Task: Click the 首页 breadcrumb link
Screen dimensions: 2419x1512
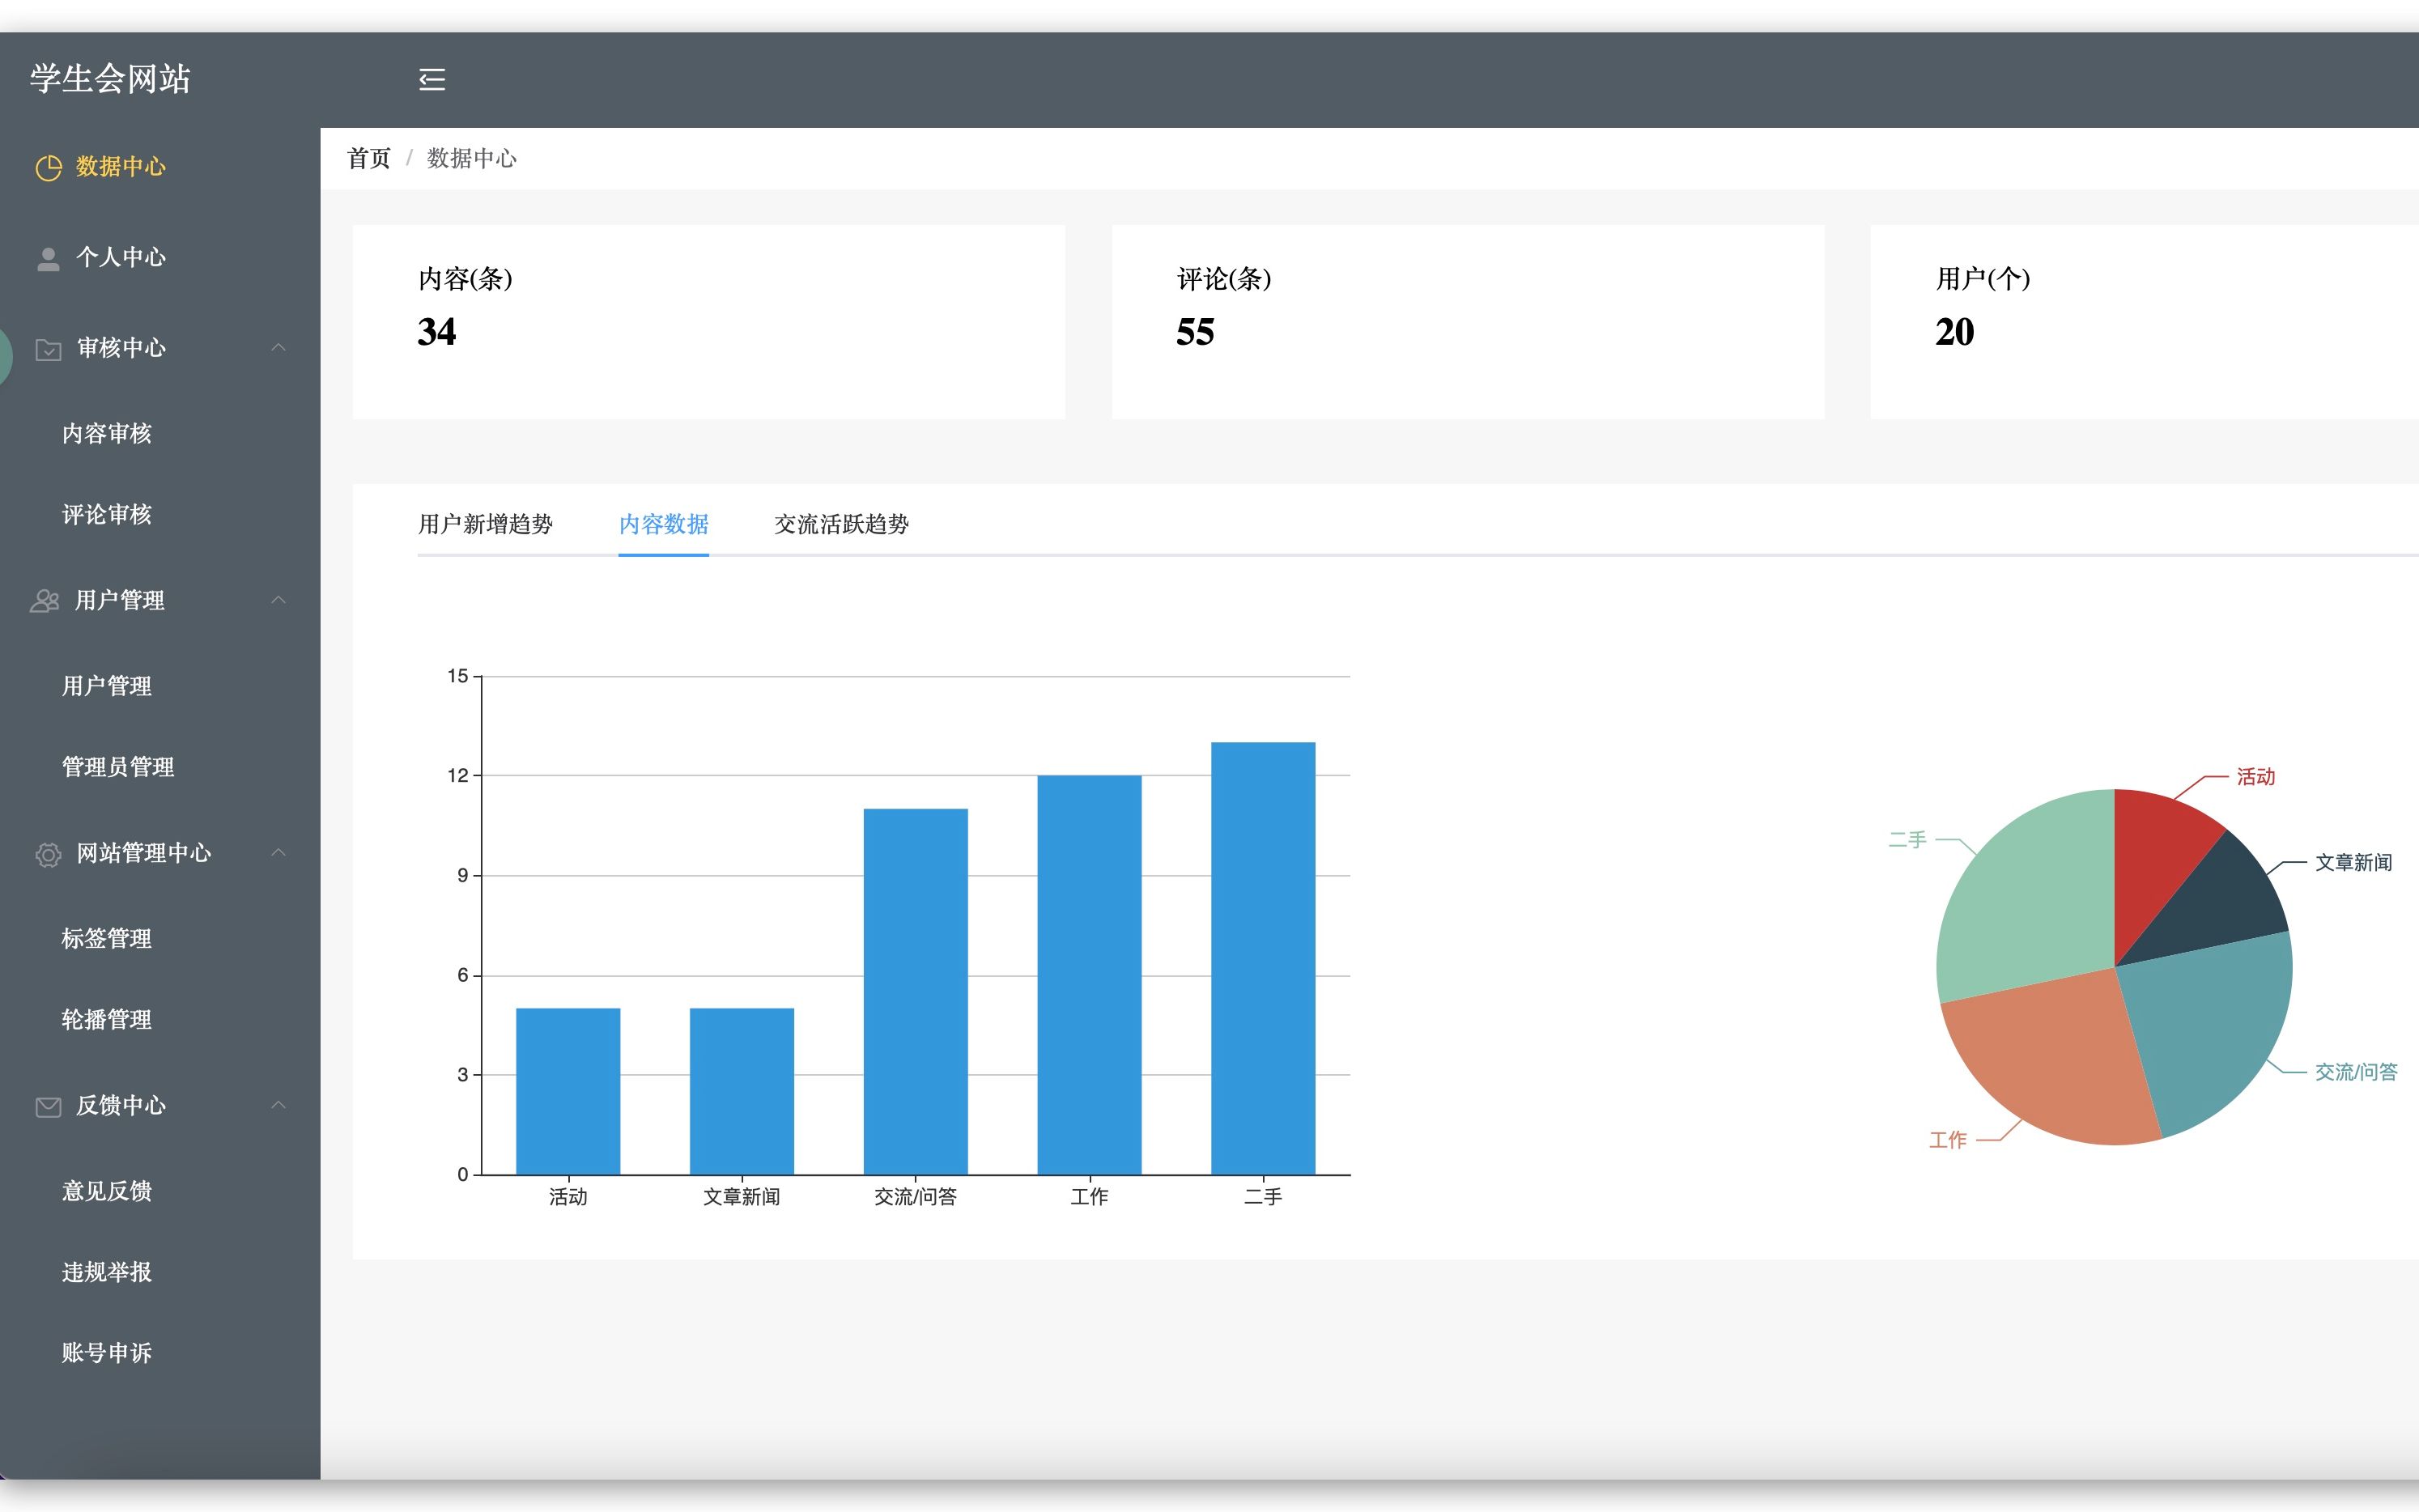Action: tap(368, 159)
